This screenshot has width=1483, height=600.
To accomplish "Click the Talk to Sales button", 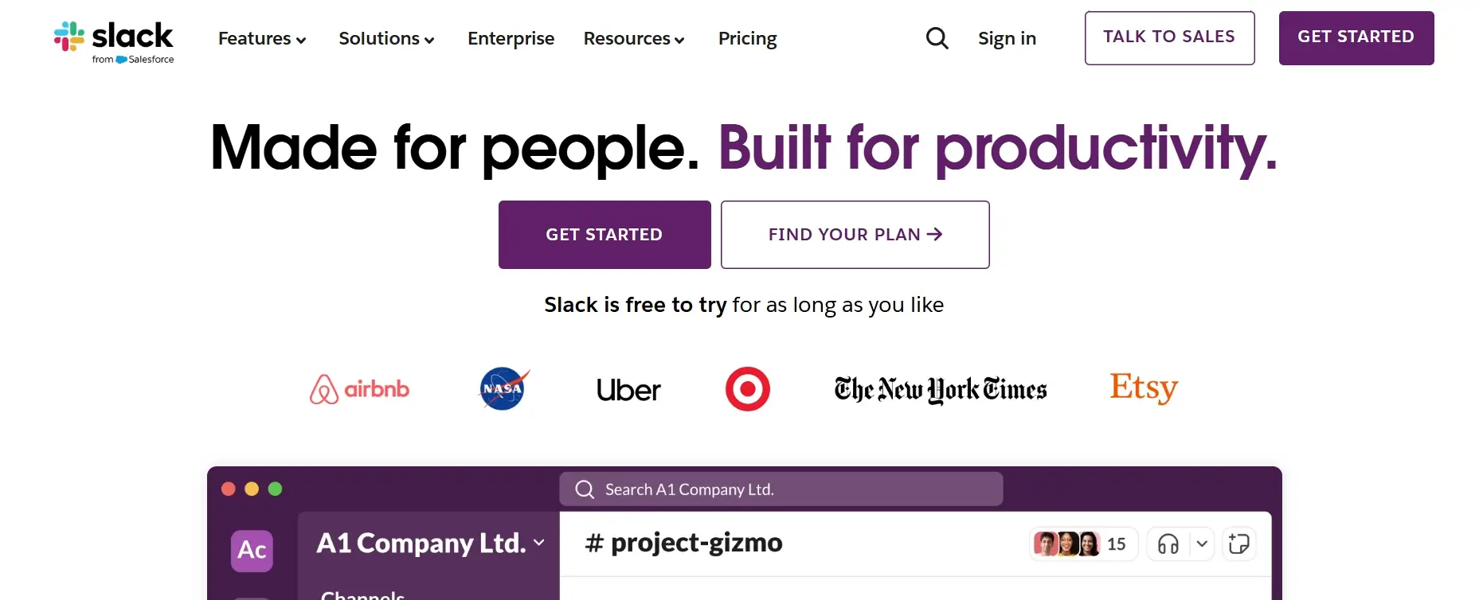I will pos(1169,37).
